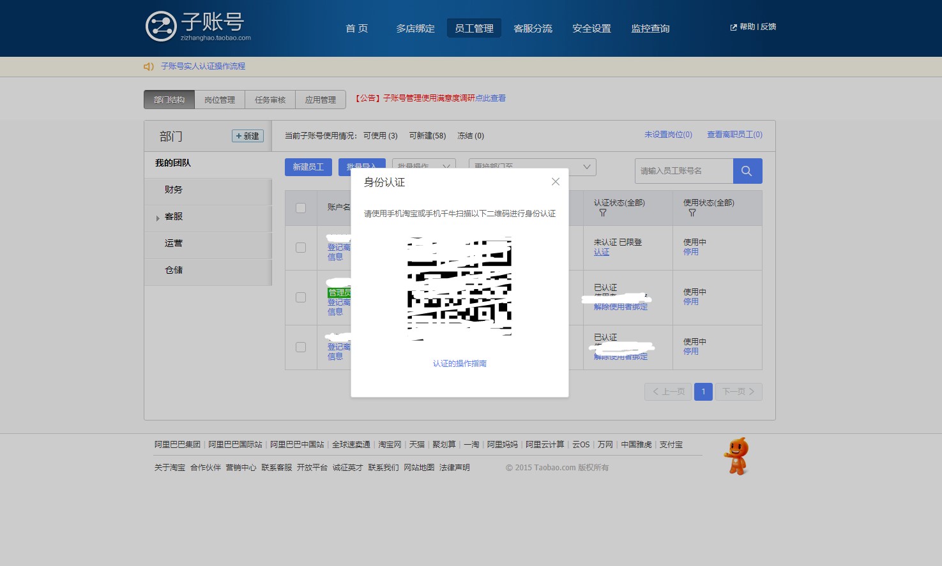
Task: Check the last employee row checkbox
Action: [x=301, y=347]
